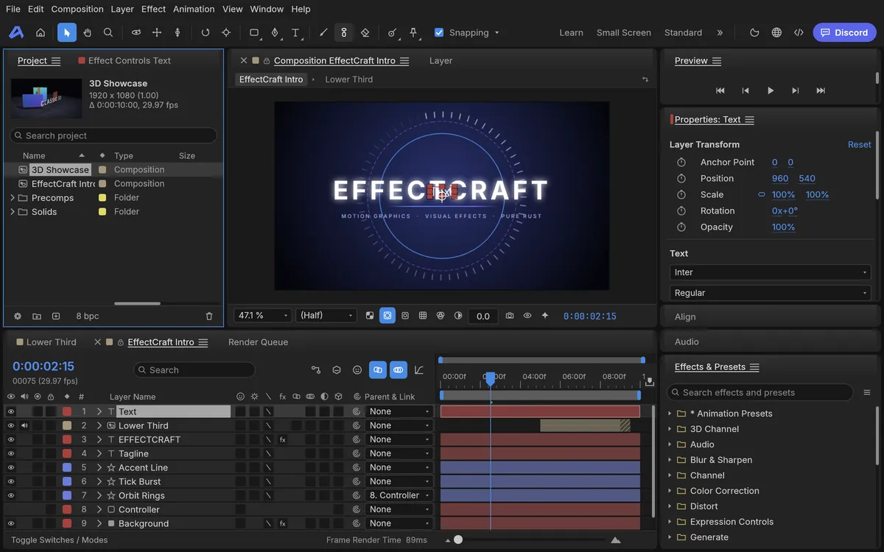
Task: Select the Clone Stamp tool
Action: (x=344, y=32)
